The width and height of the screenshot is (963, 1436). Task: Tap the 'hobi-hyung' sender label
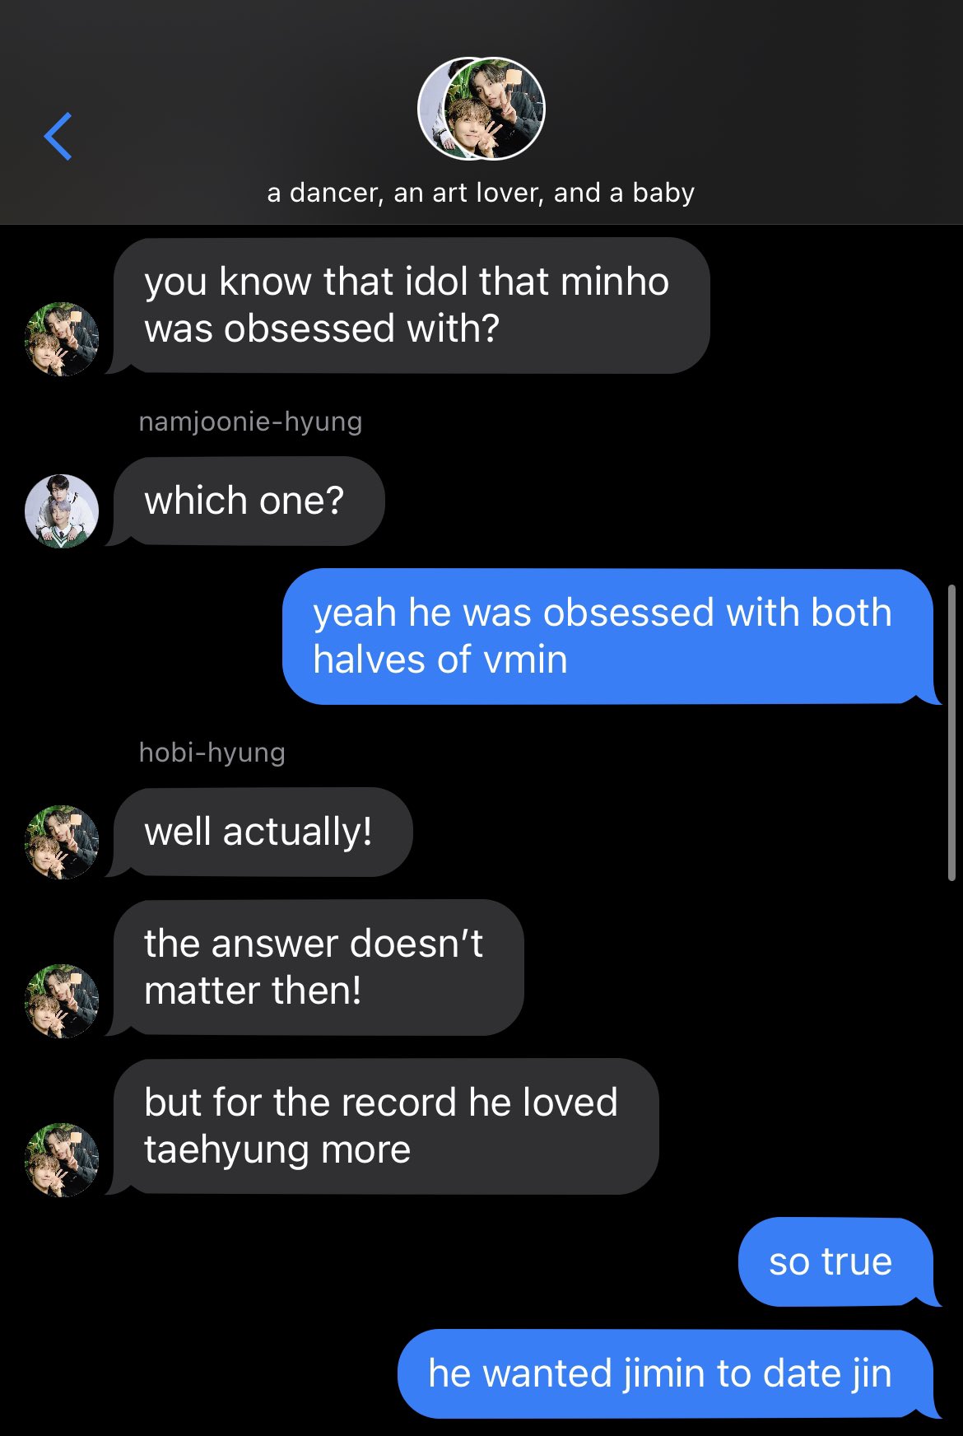212,753
